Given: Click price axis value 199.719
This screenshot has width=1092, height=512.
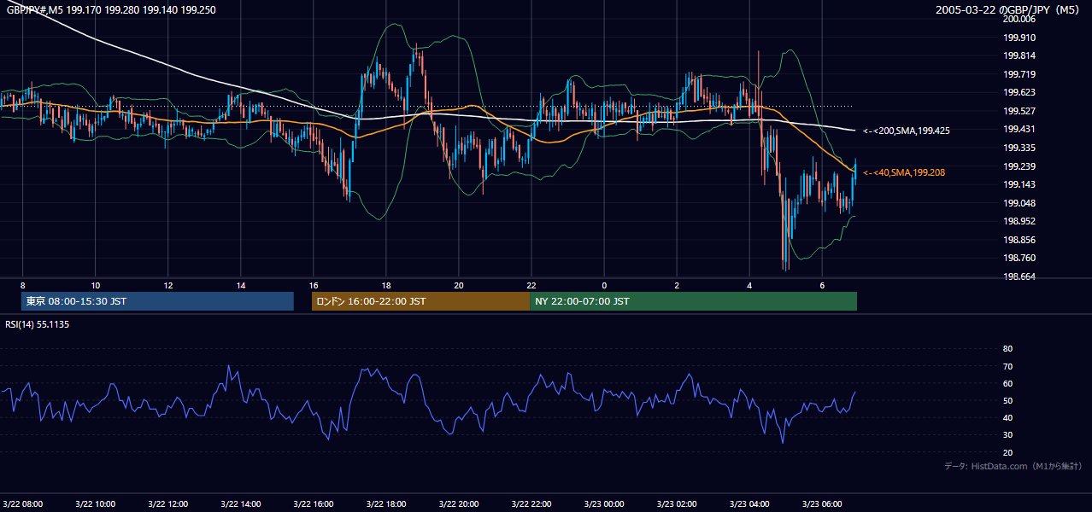Looking at the screenshot, I should [x=1019, y=74].
